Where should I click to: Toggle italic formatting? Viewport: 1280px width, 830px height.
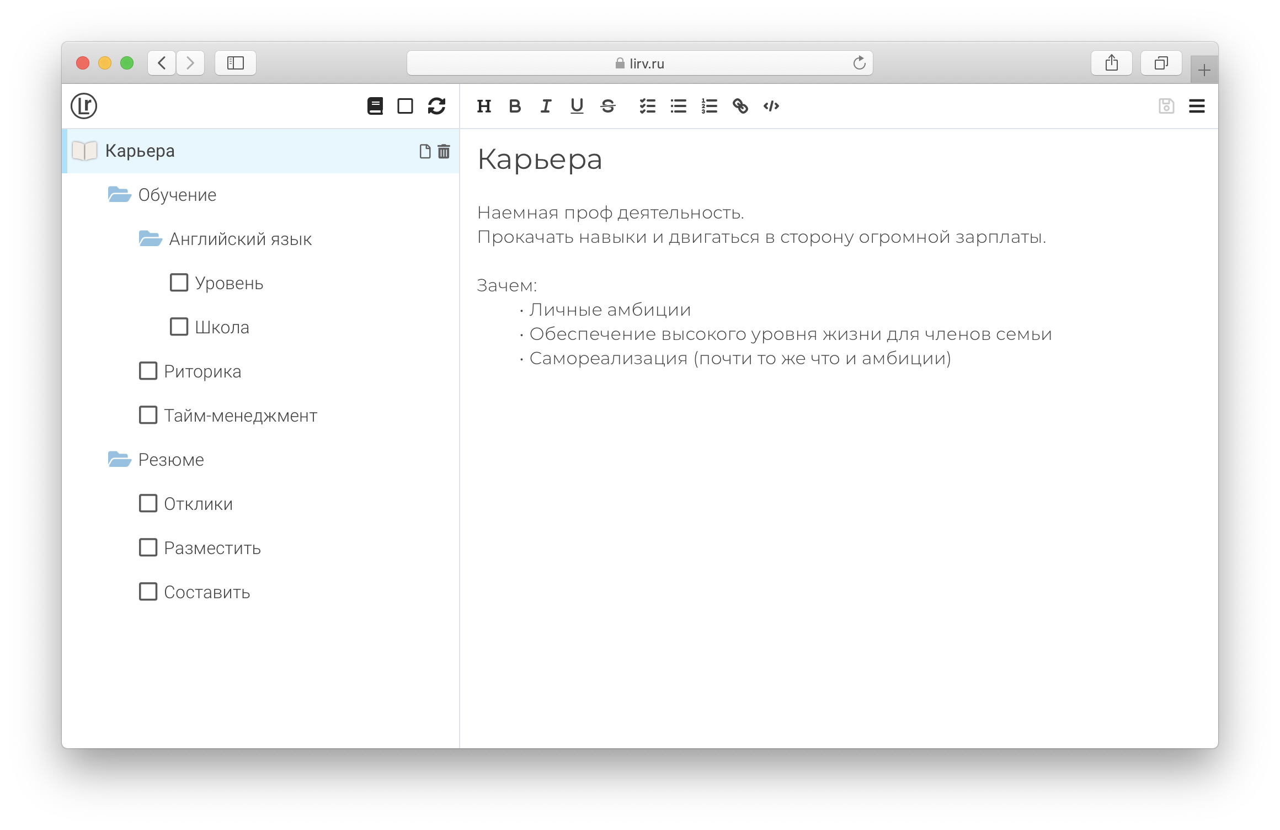point(546,106)
